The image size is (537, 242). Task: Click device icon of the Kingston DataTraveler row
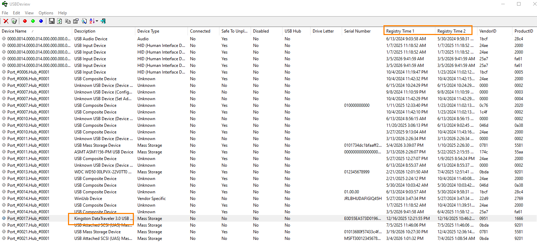[4, 219]
